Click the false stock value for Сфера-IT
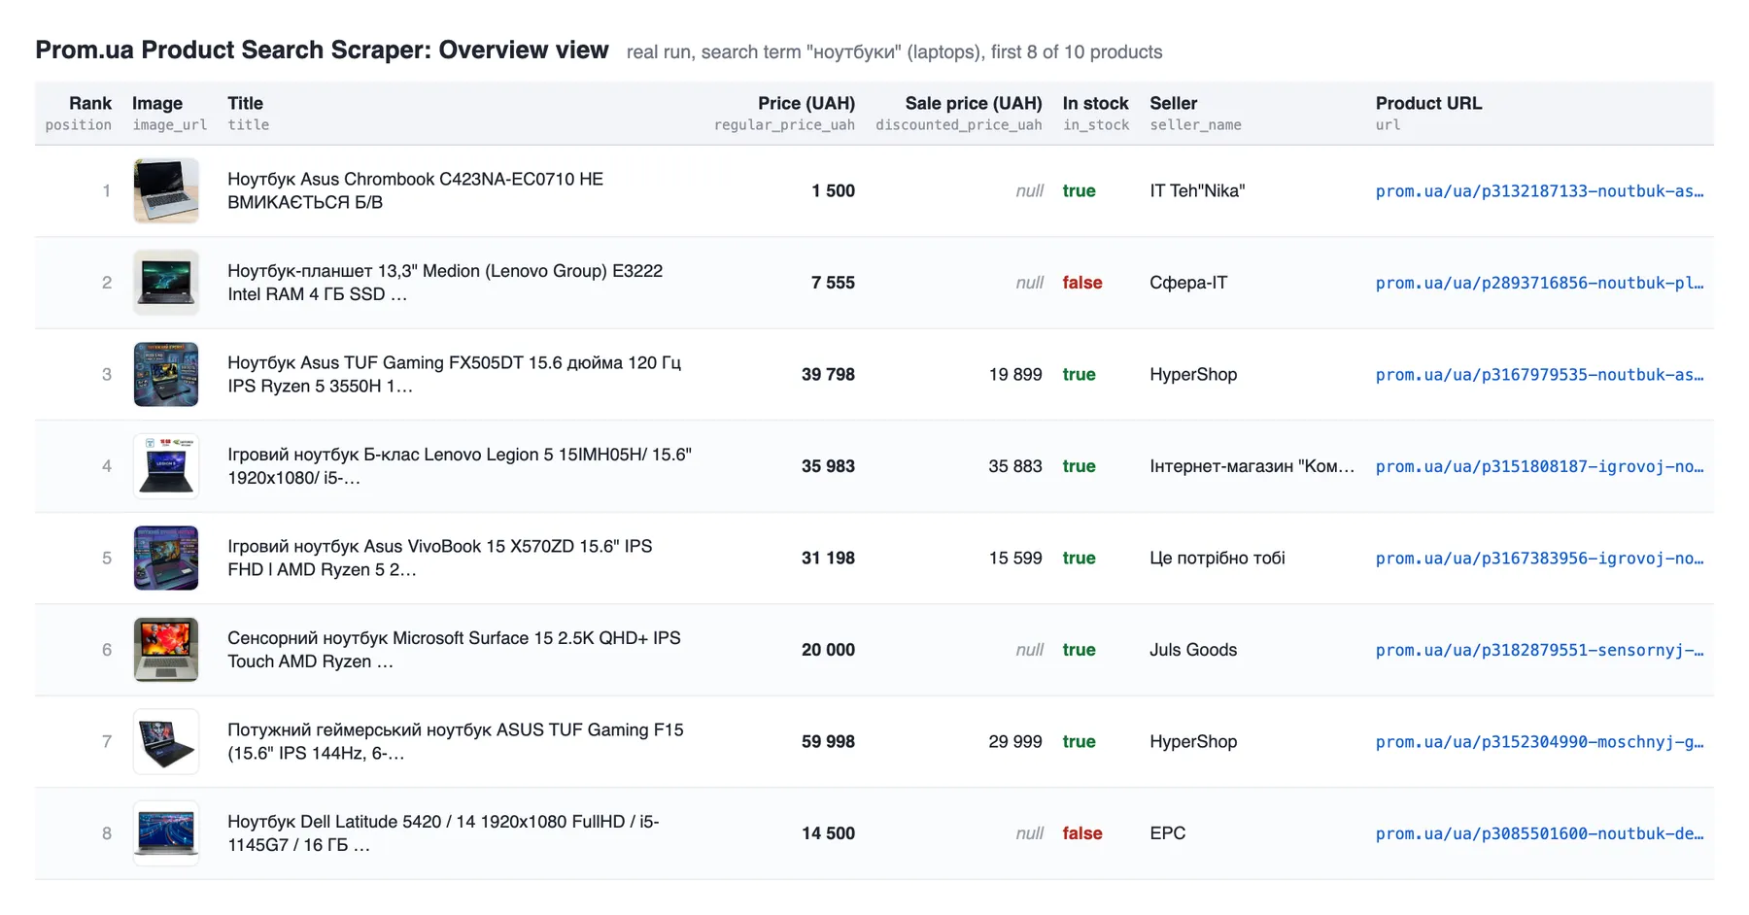Screen dimensions: 1749x915 pos(1082,283)
